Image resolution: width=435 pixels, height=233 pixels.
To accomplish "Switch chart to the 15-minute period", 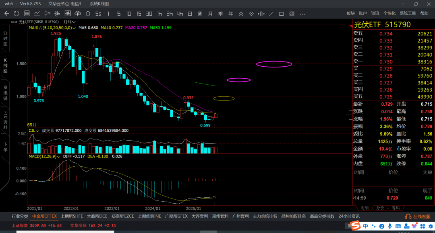I will click(x=139, y=14).
